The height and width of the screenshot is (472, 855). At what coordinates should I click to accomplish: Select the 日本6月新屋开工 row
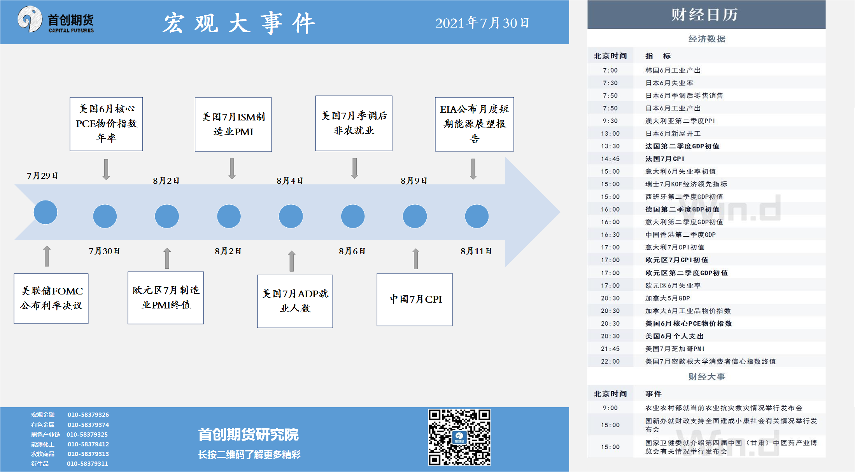pyautogui.click(x=706, y=134)
